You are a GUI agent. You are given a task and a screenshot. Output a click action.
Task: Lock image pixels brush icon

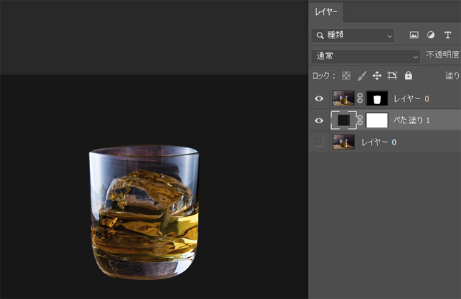(361, 75)
